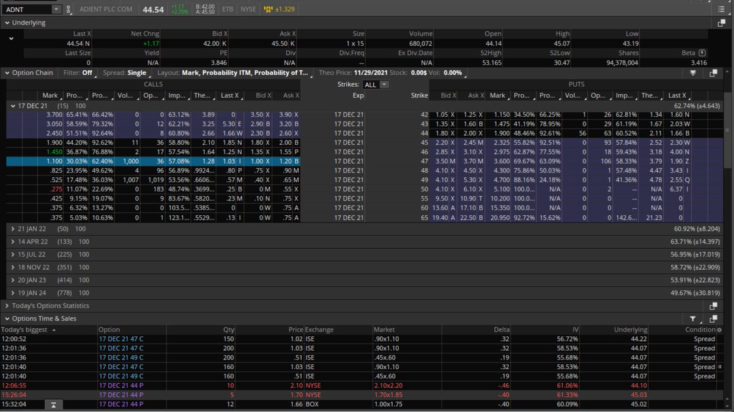Expand the 18 NOV 22 expiration
The height and width of the screenshot is (412, 734).
coord(13,267)
